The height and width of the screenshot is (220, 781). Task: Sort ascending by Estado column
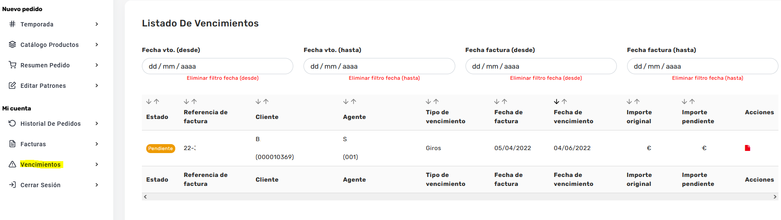(156, 101)
